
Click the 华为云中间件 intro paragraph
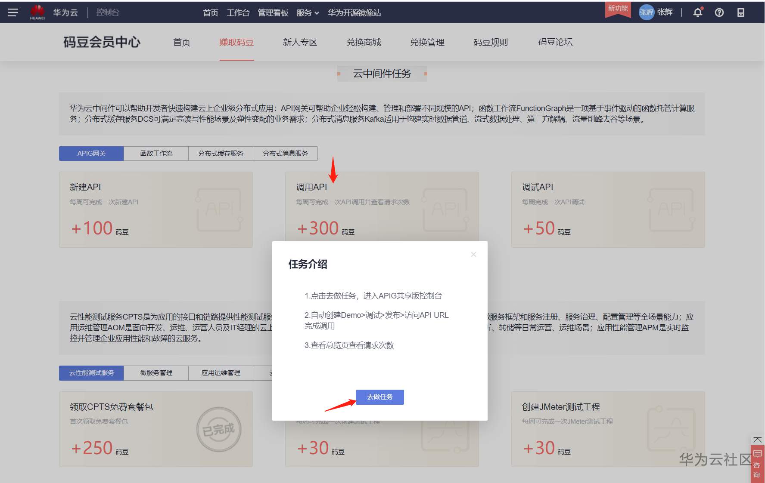pos(382,114)
